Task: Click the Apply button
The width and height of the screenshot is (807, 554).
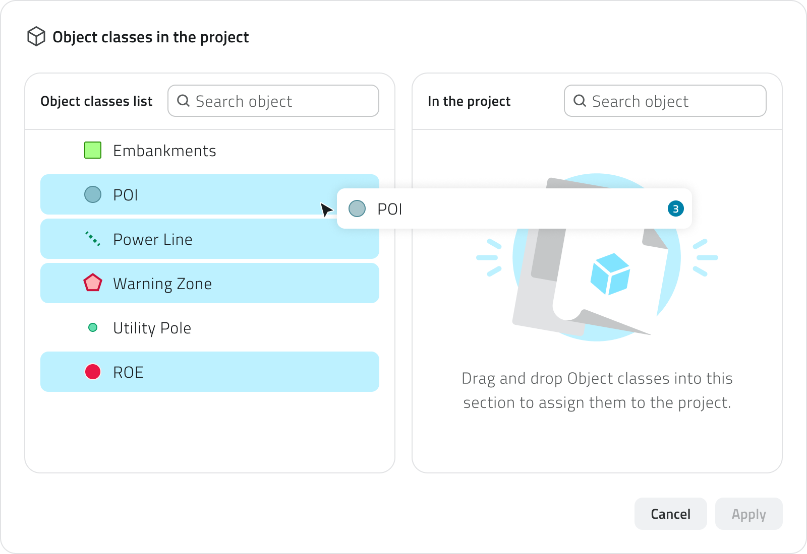Action: (x=748, y=514)
